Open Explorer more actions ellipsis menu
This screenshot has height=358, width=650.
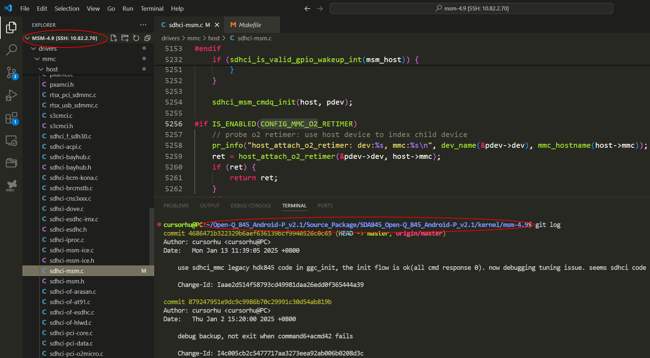coord(143,25)
